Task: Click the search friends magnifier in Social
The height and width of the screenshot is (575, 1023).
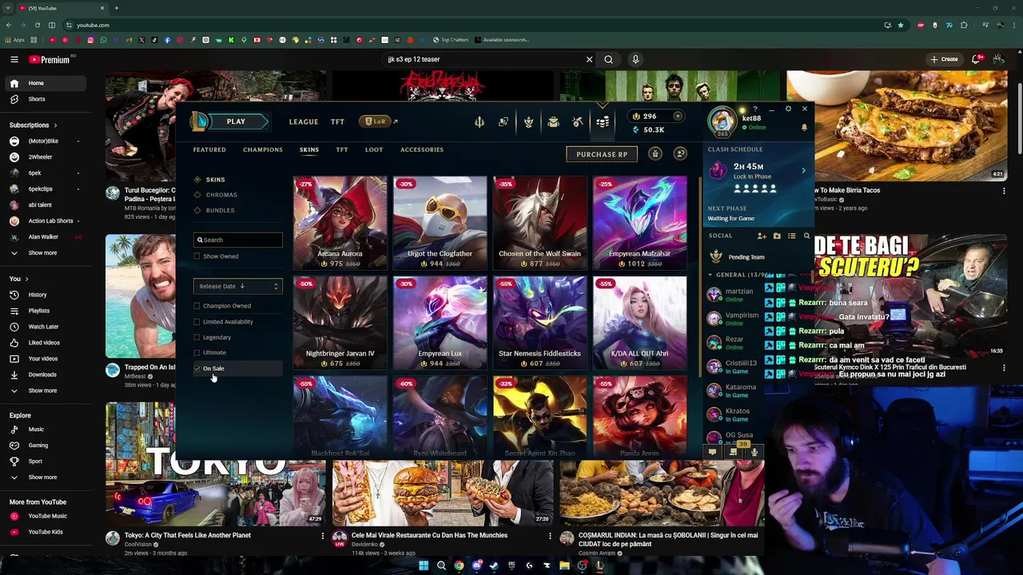Action: (806, 236)
